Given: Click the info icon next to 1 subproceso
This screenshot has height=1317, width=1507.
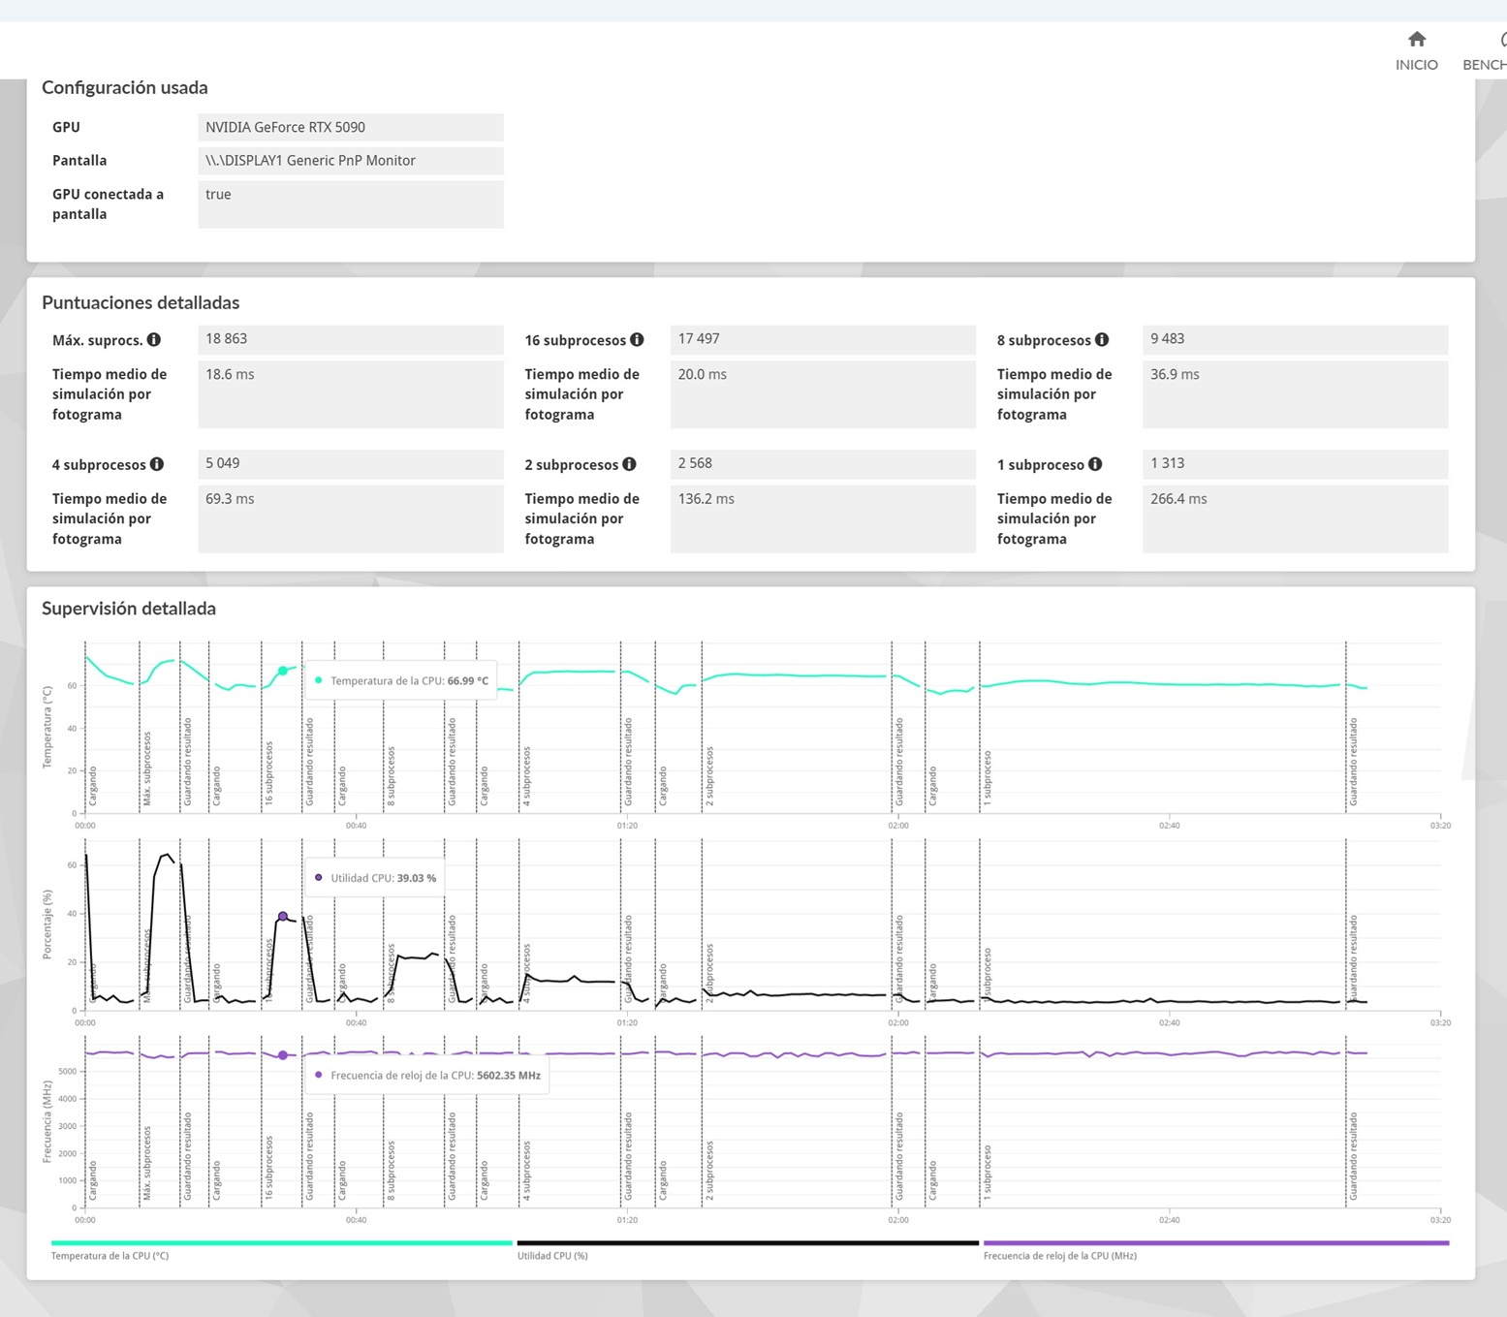Looking at the screenshot, I should click(x=1095, y=464).
